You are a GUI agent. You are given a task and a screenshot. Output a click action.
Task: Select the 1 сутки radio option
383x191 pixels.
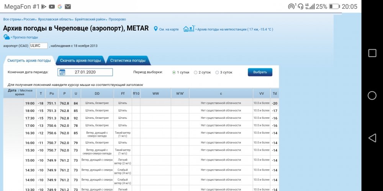coord(174,72)
